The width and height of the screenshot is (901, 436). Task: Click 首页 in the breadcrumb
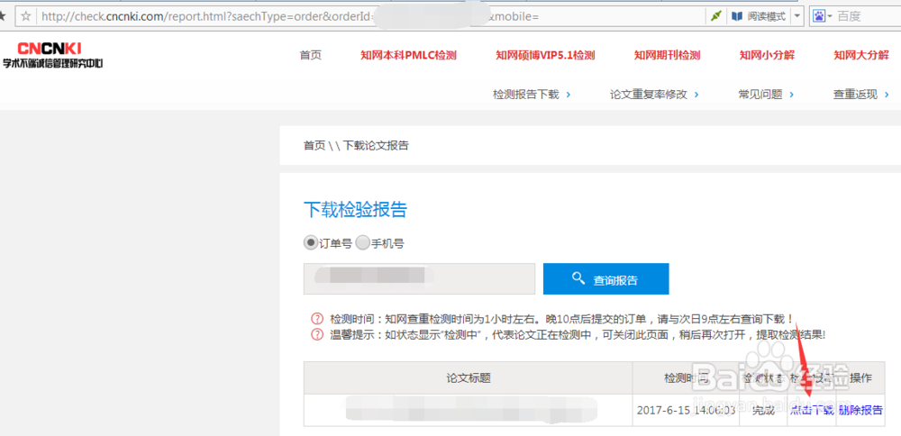[x=314, y=145]
